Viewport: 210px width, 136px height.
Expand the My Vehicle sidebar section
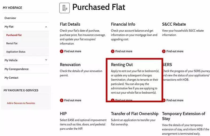tap(46, 60)
